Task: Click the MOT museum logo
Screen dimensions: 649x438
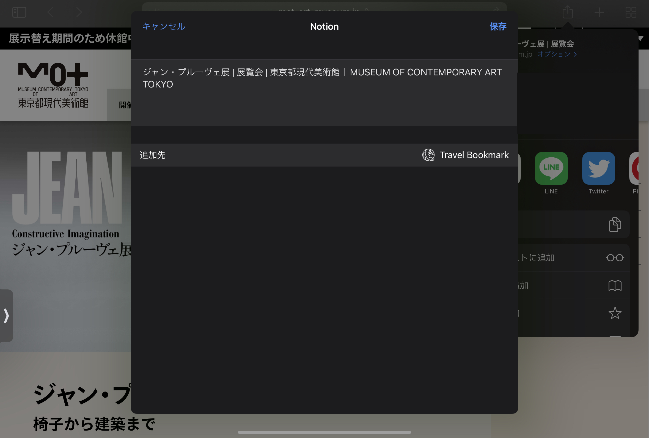Action: tap(53, 85)
